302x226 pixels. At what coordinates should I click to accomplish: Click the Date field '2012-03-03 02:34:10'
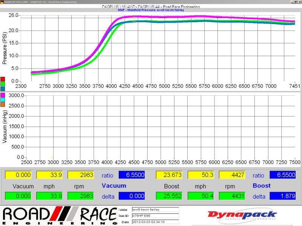(156, 222)
